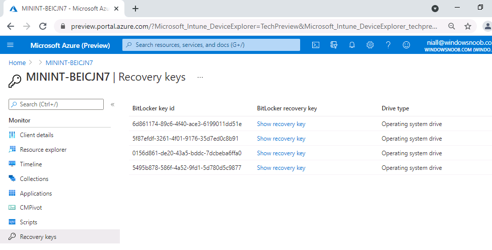The image size is (492, 250).
Task: Click the Chrome tab search dropdown arrow
Action: pos(435,9)
